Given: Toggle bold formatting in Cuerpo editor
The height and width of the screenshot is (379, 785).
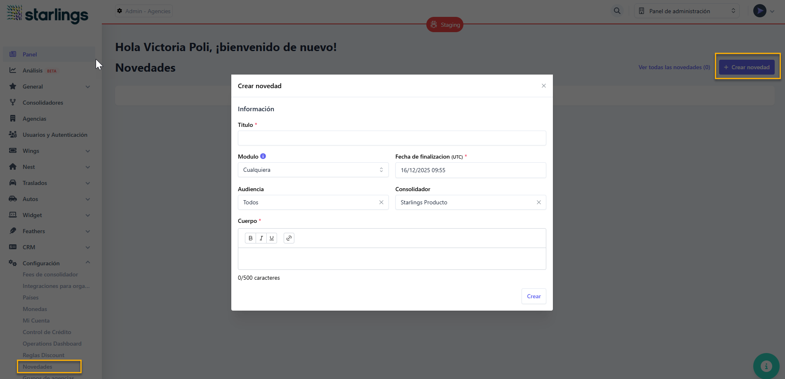Looking at the screenshot, I should click(250, 238).
